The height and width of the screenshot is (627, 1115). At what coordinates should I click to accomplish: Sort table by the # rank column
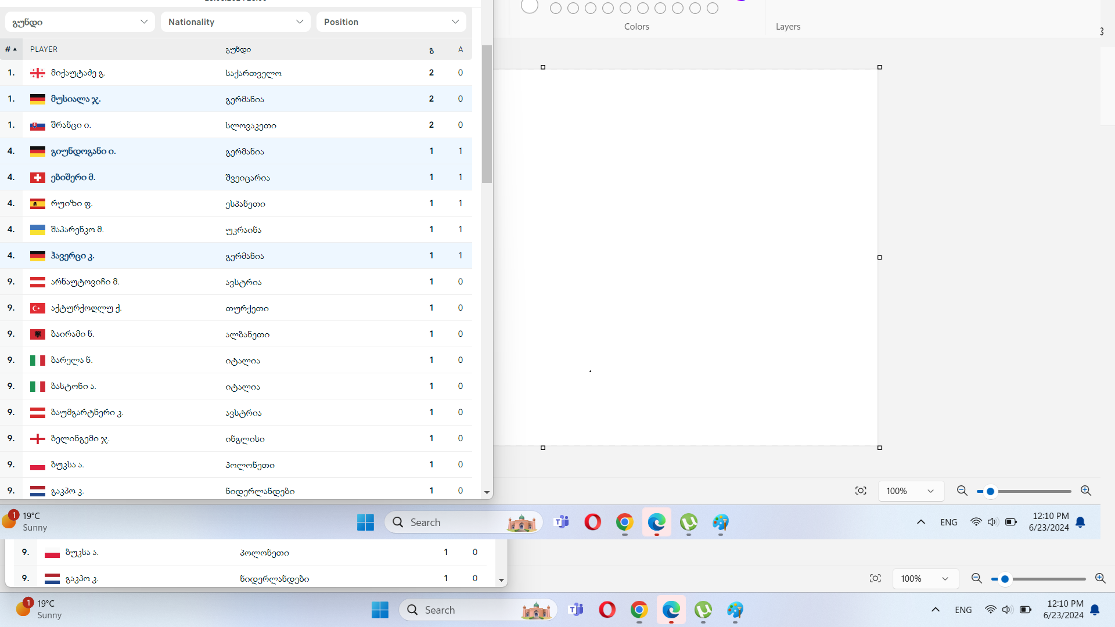point(10,49)
